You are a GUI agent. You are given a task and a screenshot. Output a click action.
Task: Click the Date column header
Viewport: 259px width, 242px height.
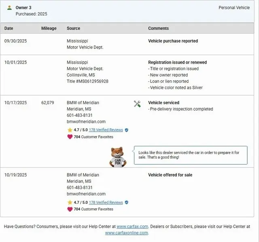click(x=9, y=28)
